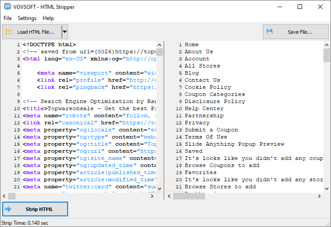Click the text pane scroll down arrow
The image size is (331, 227).
point(327,189)
